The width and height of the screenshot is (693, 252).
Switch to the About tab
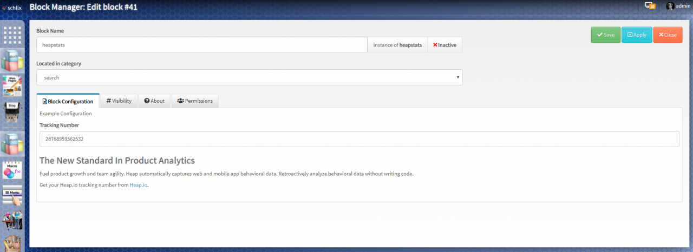point(154,101)
